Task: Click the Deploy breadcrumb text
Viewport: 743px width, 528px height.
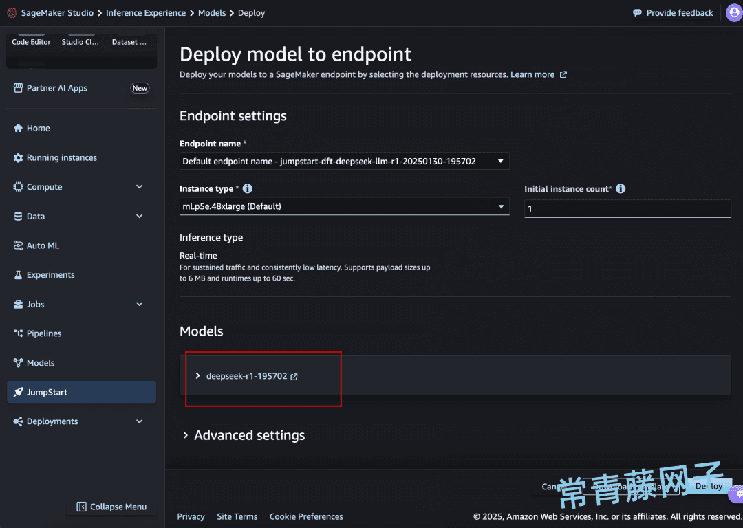Action: 251,13
